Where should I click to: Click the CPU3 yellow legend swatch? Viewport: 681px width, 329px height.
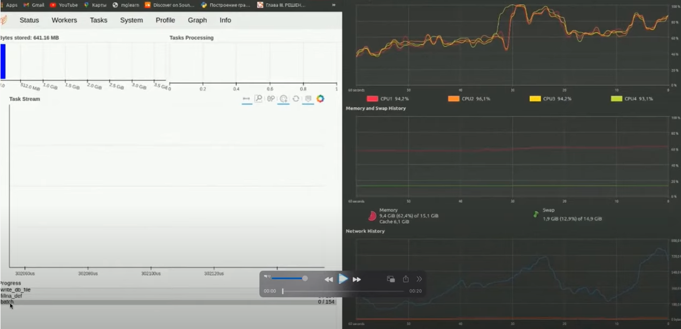pyautogui.click(x=535, y=99)
